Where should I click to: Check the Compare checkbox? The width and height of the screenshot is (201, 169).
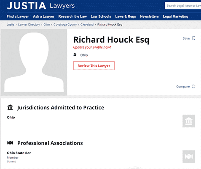[x=193, y=87]
